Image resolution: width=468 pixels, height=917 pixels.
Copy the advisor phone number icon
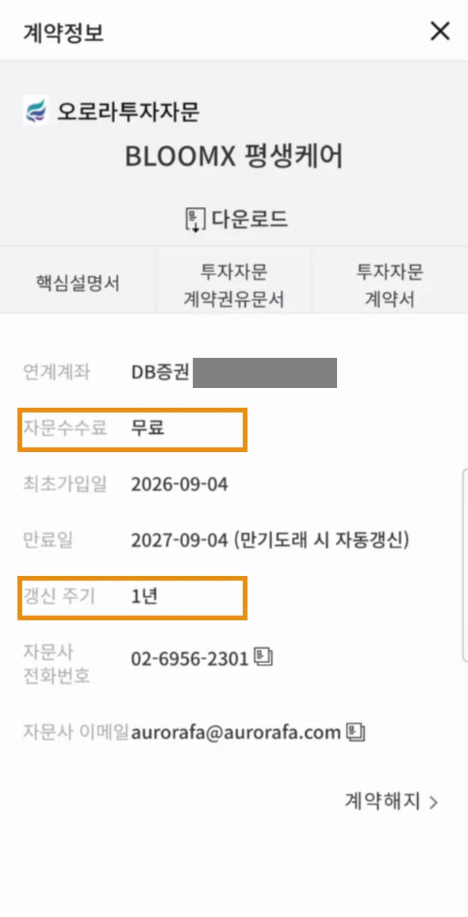(x=264, y=658)
